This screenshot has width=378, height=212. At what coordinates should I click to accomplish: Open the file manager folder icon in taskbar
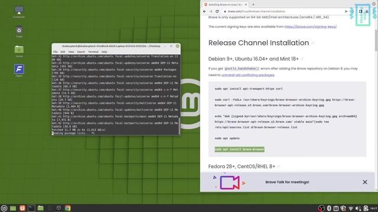(41, 208)
